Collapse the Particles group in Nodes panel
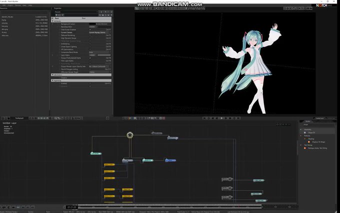Image resolution: width=340 pixels, height=213 pixels. (301, 136)
